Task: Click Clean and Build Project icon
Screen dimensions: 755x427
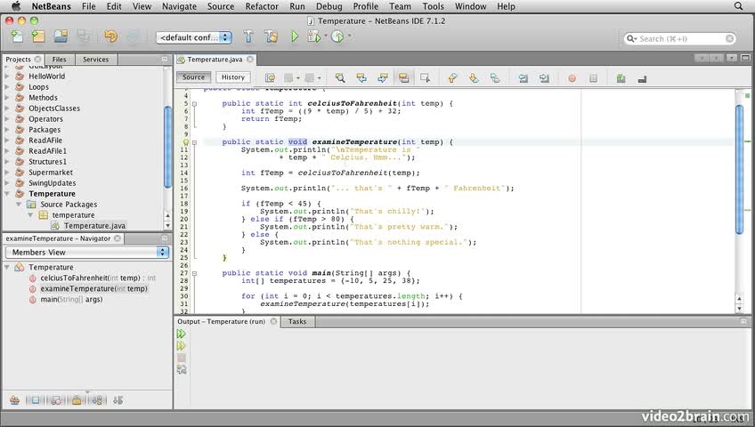Action: coord(271,36)
